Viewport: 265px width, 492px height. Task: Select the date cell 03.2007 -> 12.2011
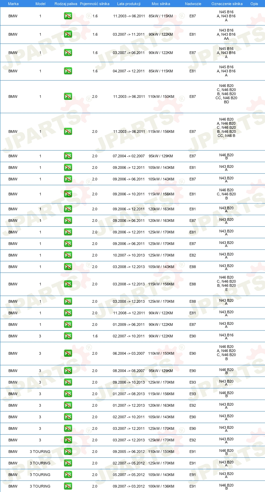pos(129,428)
